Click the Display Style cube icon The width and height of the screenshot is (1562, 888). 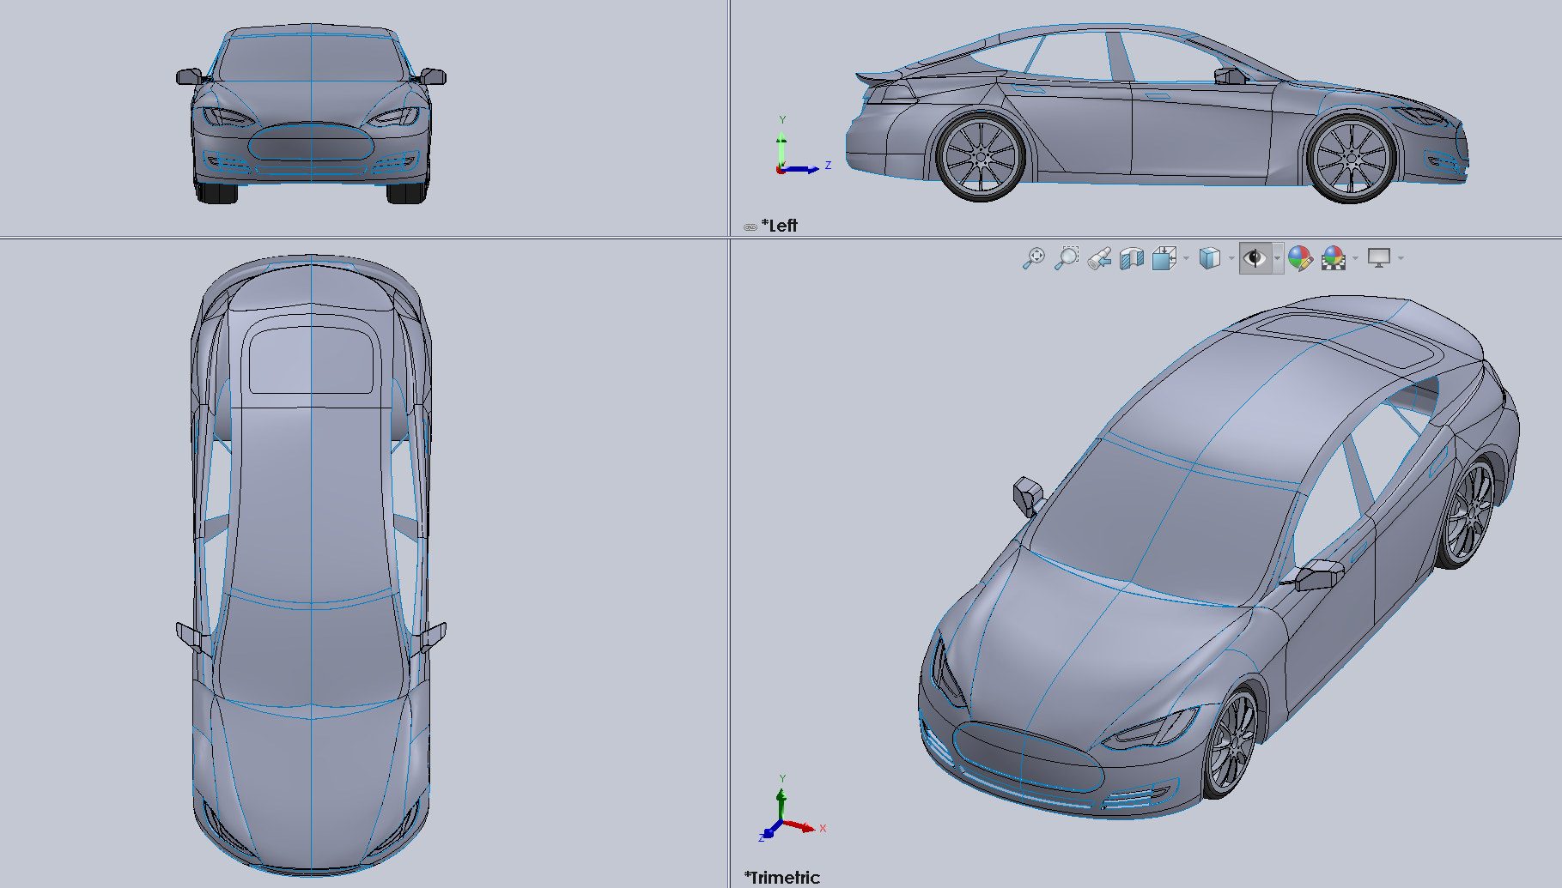pos(1209,258)
